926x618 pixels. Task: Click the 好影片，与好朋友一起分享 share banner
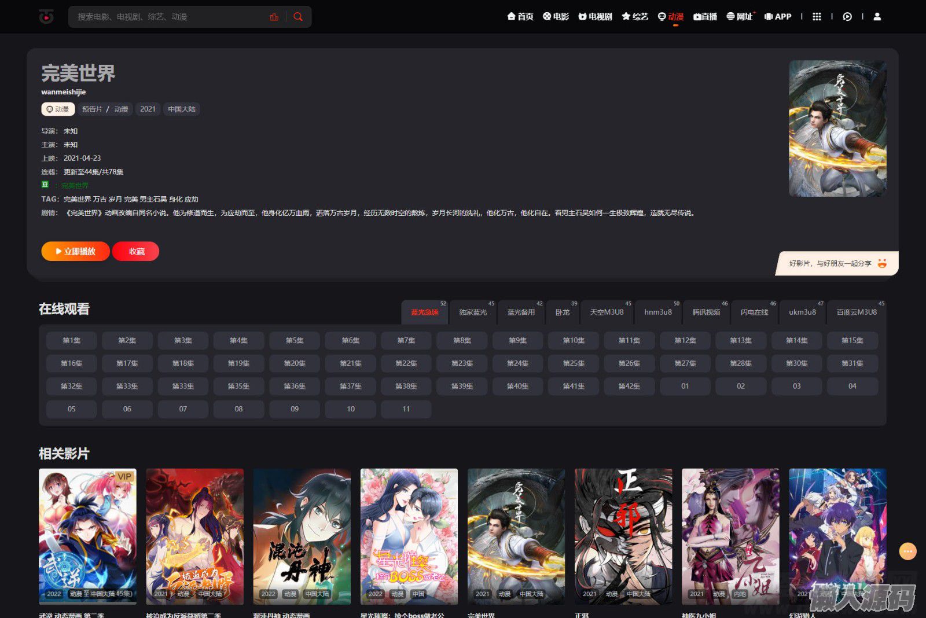(837, 263)
